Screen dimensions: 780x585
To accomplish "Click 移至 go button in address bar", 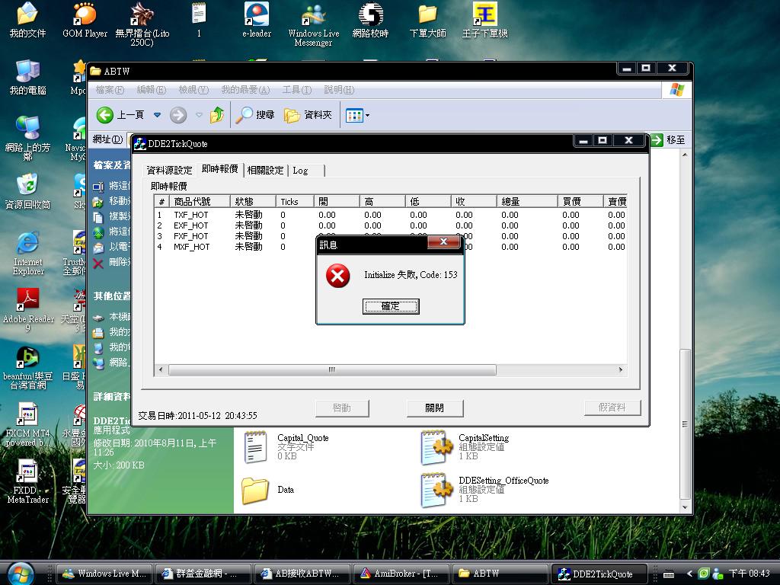I will (669, 140).
